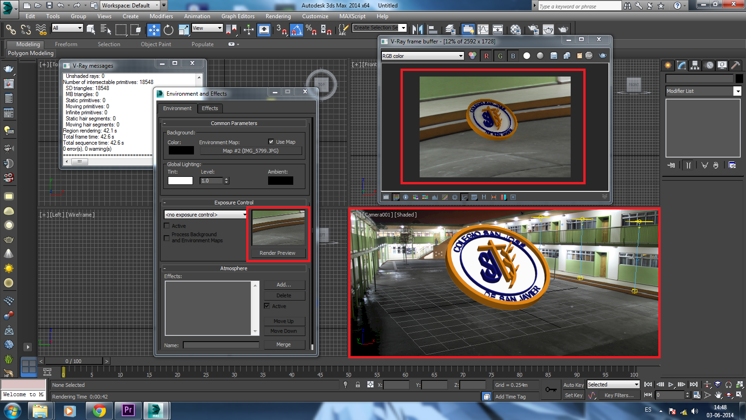Play the animation
The height and width of the screenshot is (420, 746).
coord(671,385)
